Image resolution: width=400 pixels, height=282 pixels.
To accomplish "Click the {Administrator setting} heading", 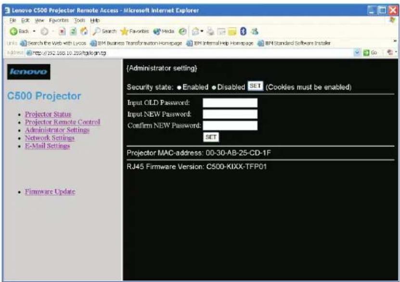I will 162,68.
